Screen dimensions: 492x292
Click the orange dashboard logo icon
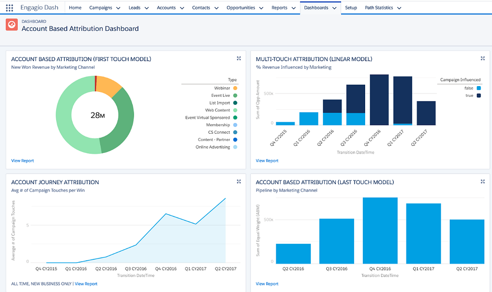(12, 25)
